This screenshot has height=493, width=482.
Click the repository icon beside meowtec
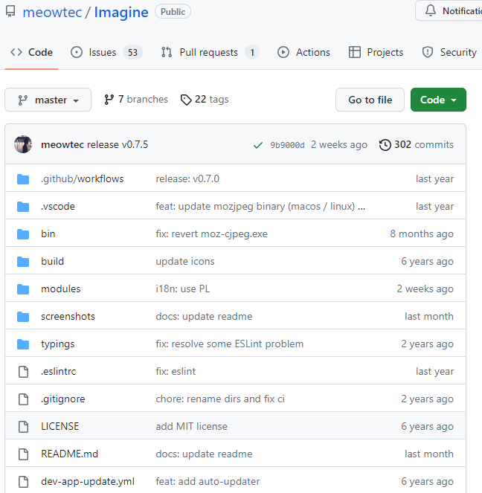(x=10, y=11)
